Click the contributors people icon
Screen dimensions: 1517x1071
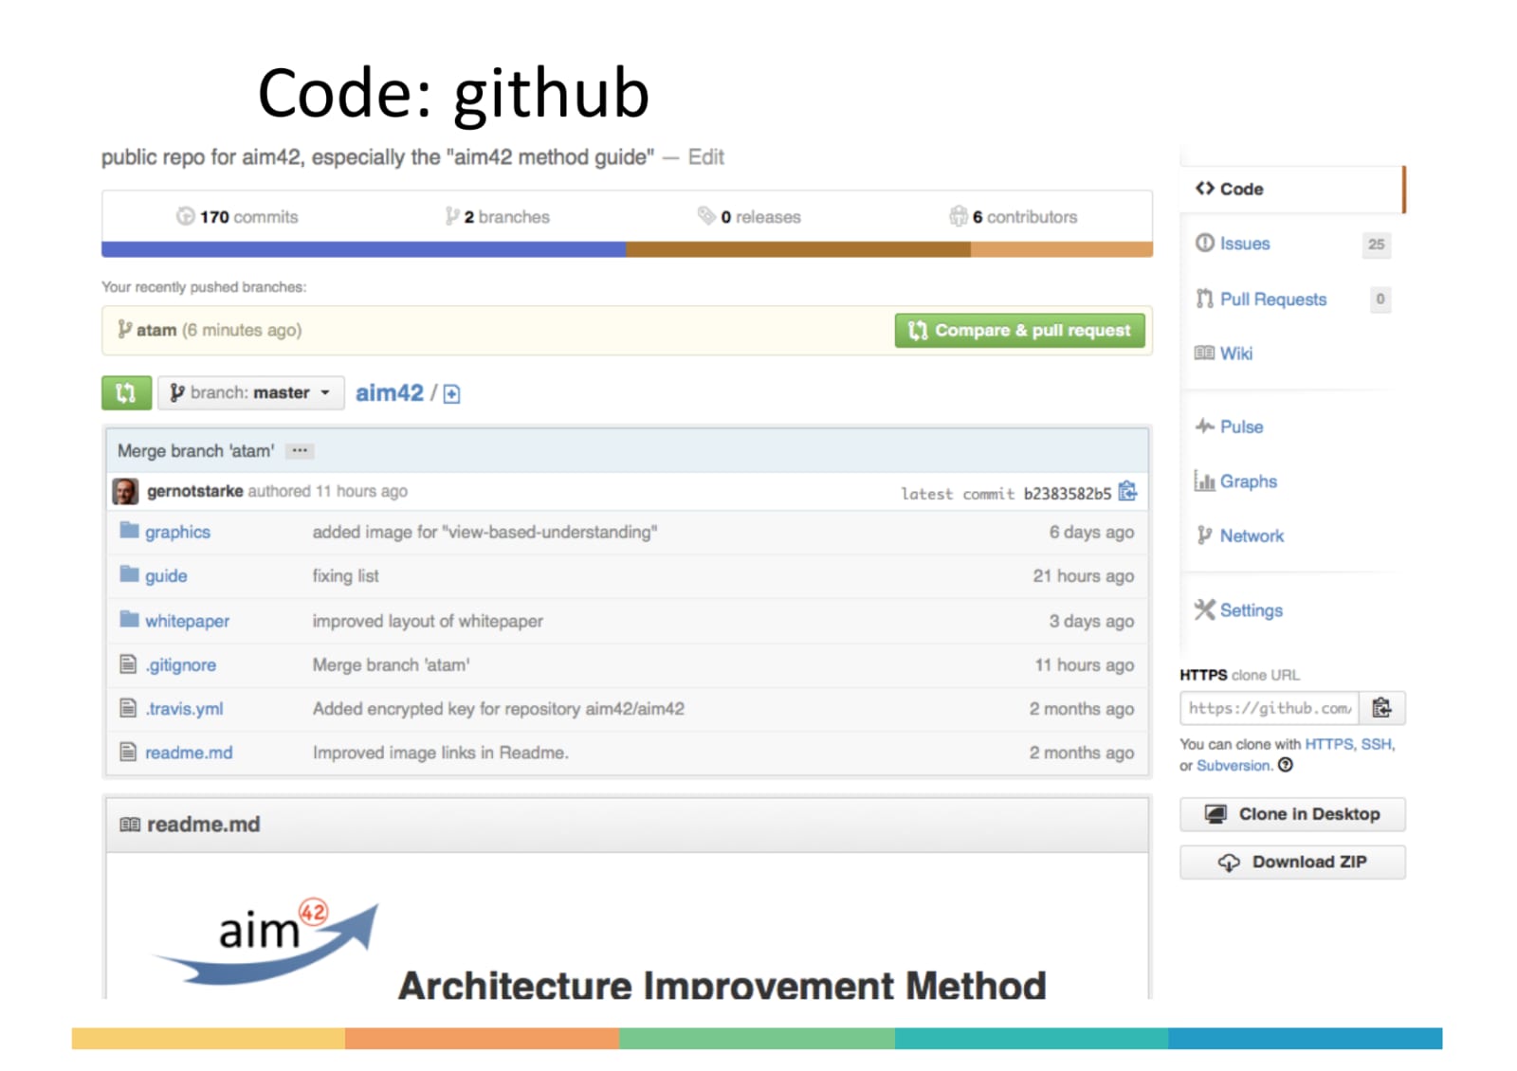coord(959,216)
